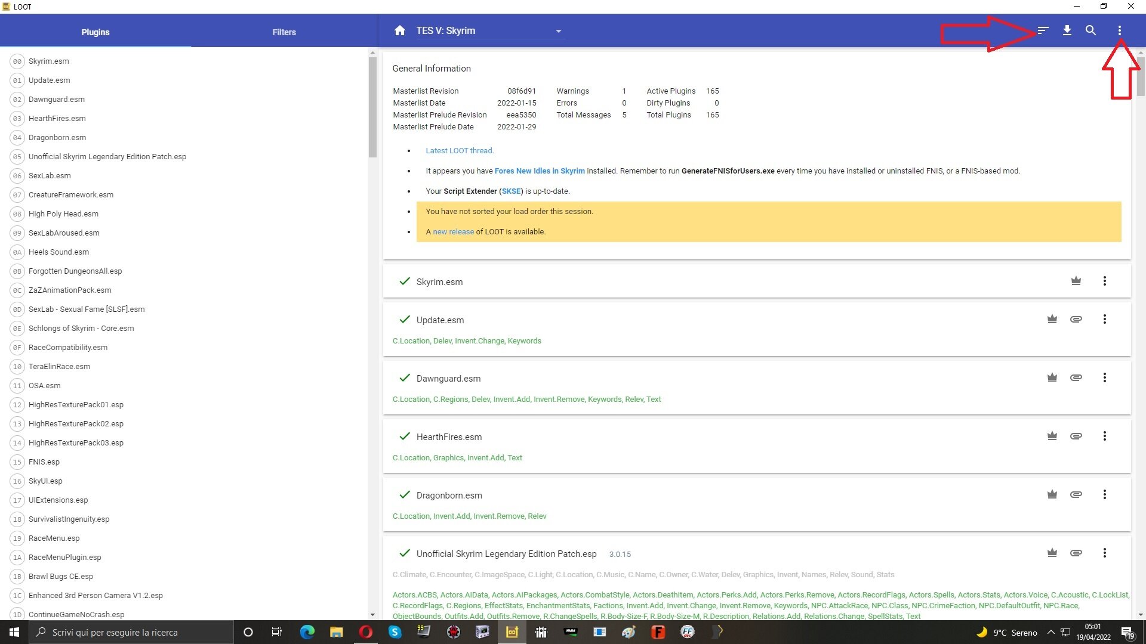1146x644 pixels.
Task: Click the attachment icon on HearthFires.esm card
Action: coord(1076,436)
